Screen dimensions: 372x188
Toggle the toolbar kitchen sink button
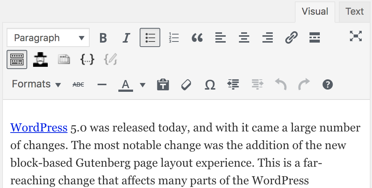coord(17,59)
